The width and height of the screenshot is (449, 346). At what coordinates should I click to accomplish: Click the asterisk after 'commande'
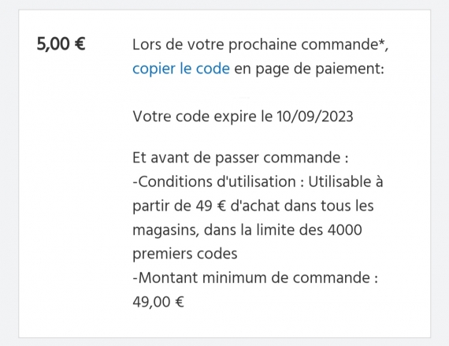tap(381, 42)
